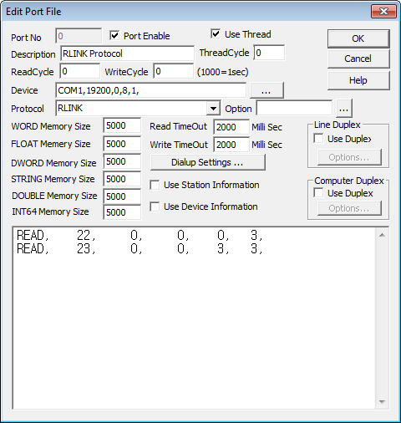The image size is (401, 423).
Task: Click the Write TimeOut field
Action: click(x=231, y=145)
